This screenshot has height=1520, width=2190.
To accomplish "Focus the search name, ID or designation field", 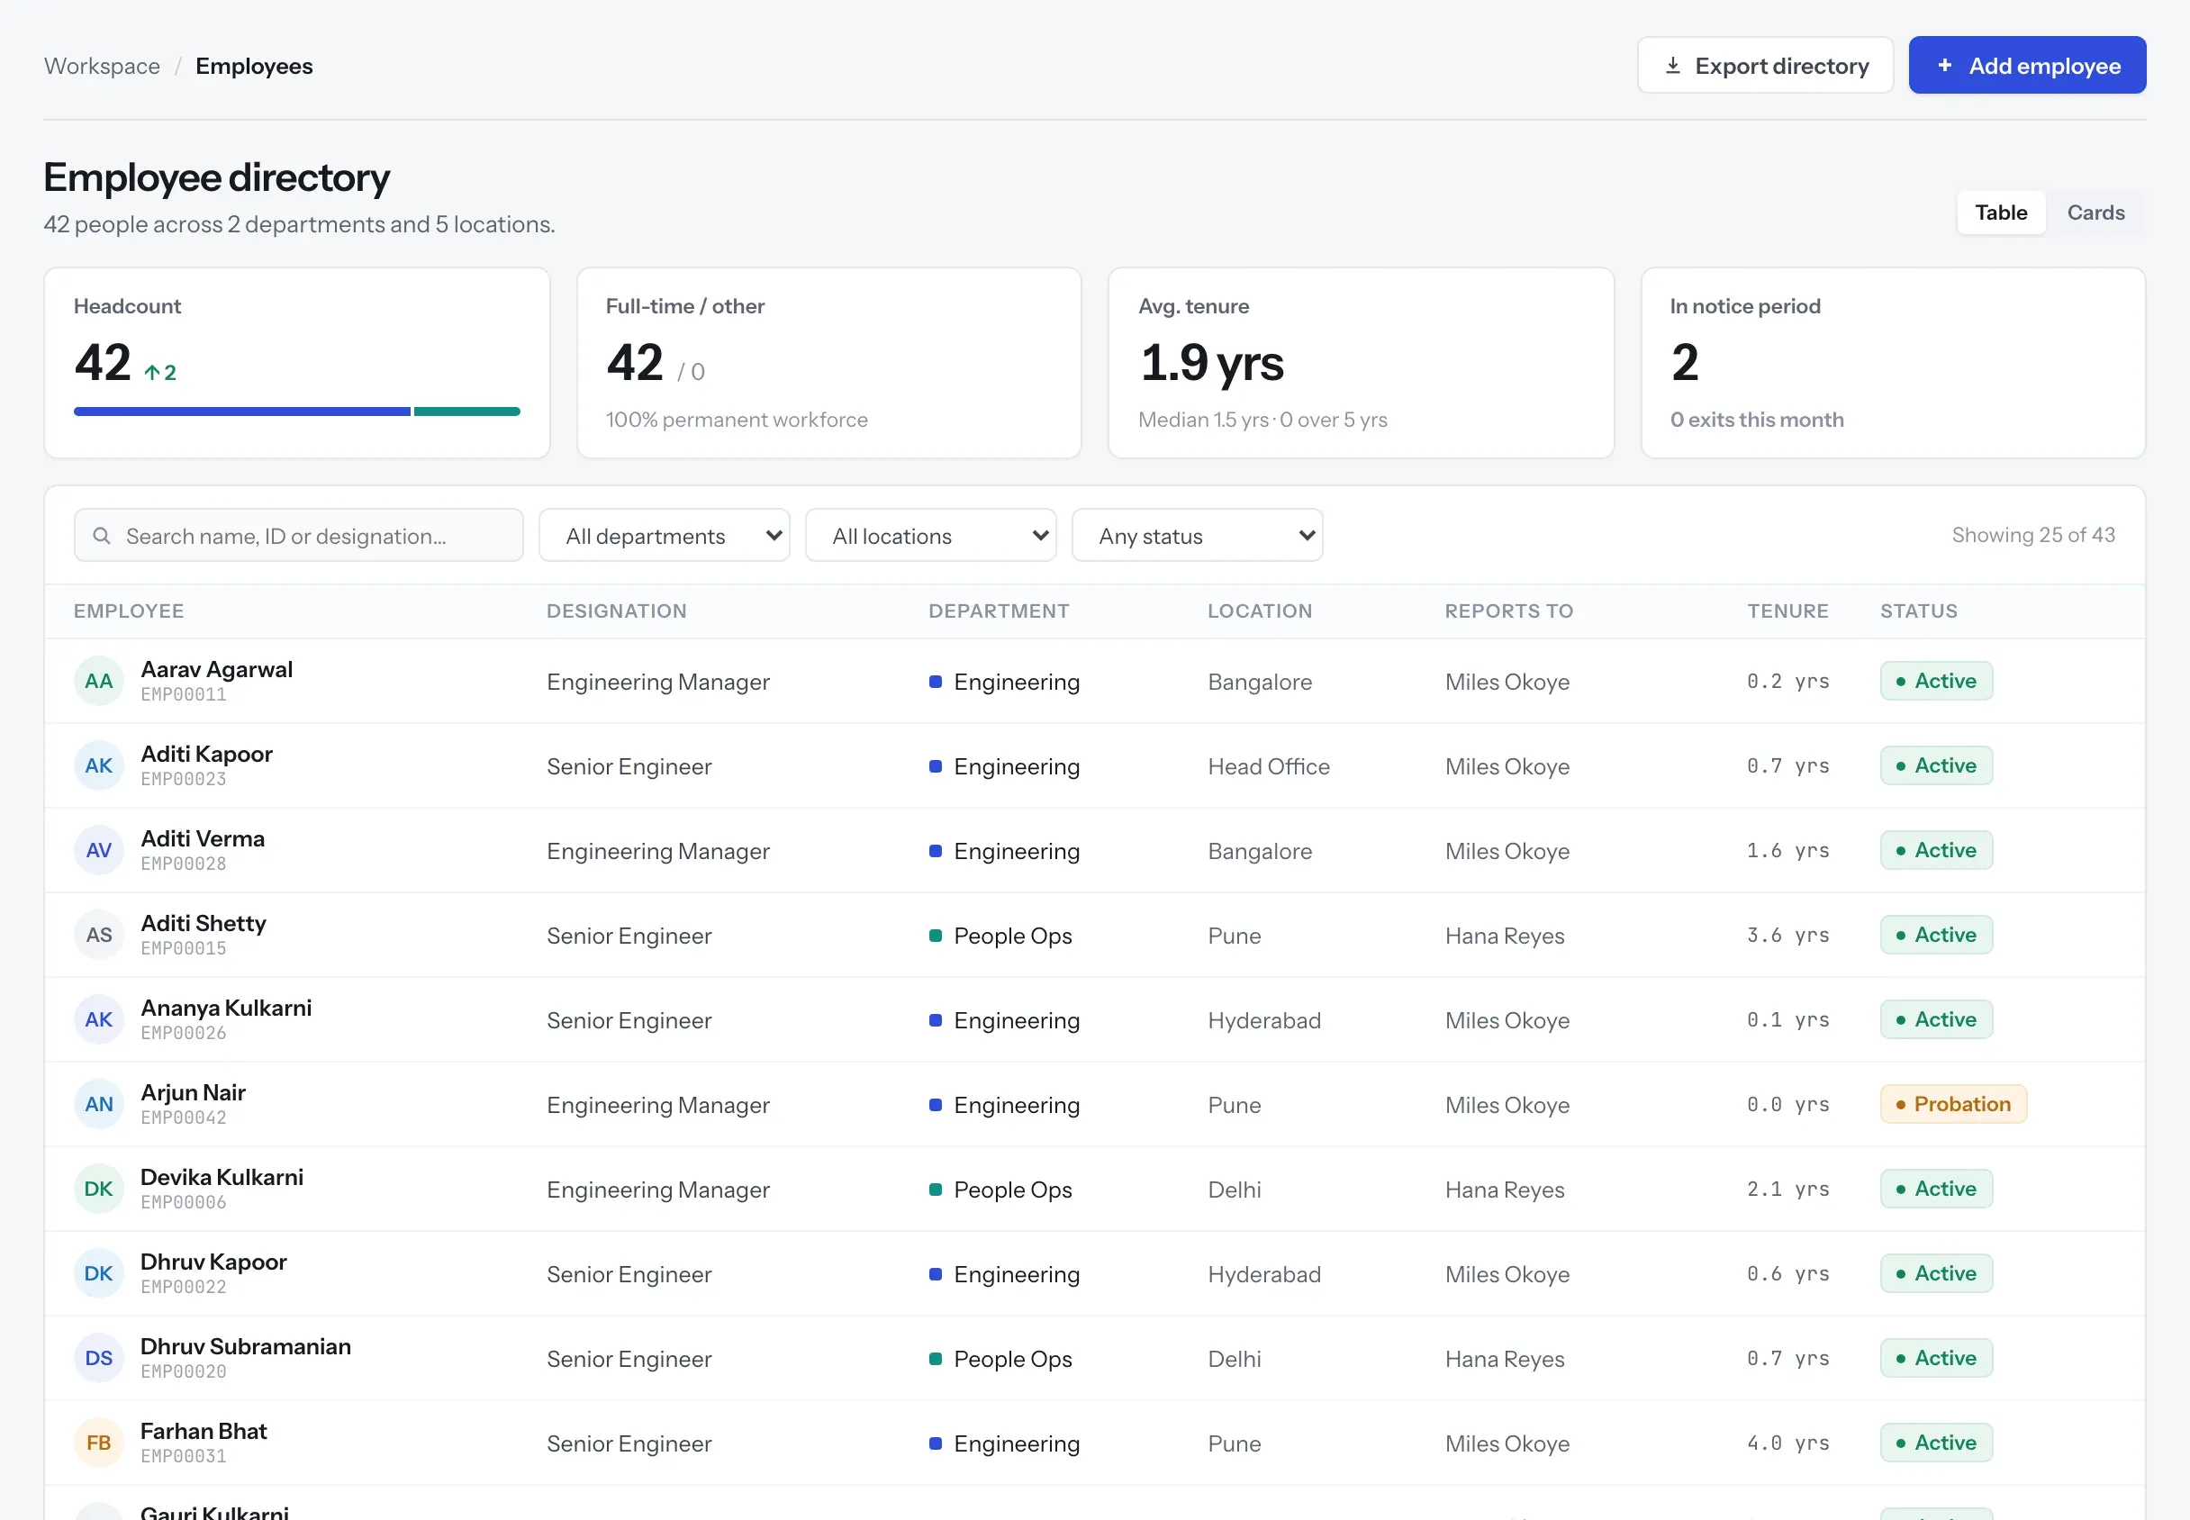I will click(x=299, y=535).
